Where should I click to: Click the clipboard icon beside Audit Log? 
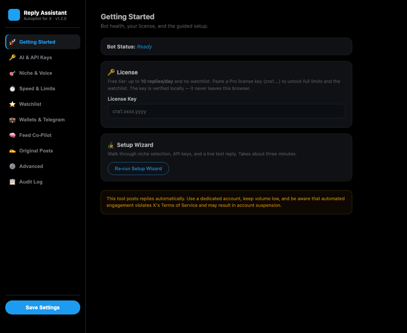coord(12,182)
